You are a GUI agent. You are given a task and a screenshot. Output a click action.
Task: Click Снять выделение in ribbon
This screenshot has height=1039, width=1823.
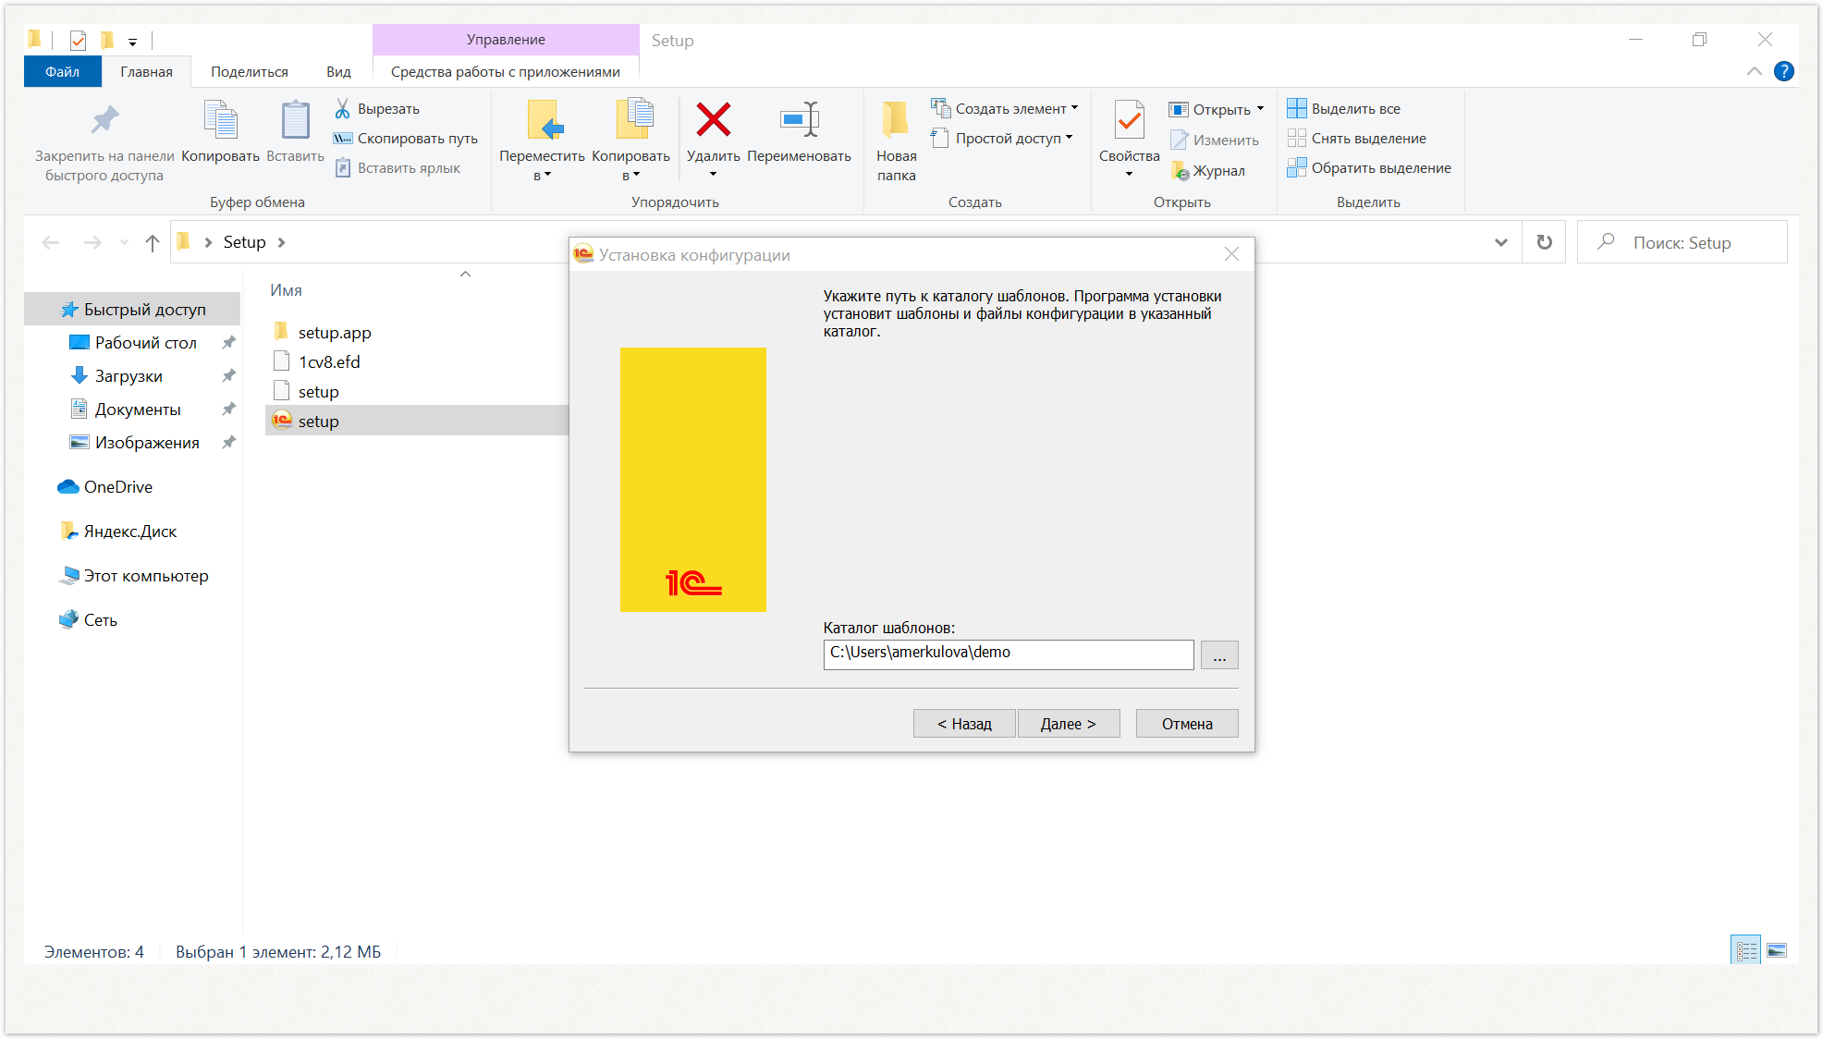click(x=1357, y=139)
